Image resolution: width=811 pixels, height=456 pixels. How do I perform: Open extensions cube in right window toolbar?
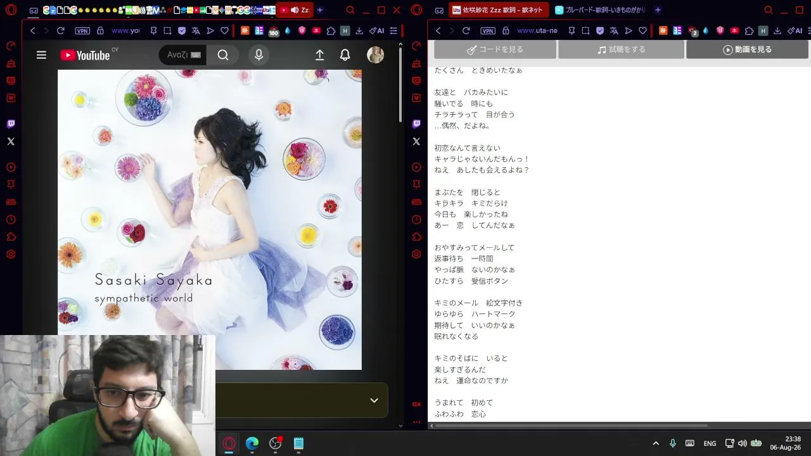(x=749, y=30)
